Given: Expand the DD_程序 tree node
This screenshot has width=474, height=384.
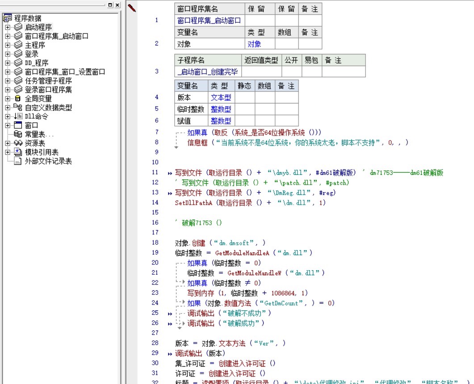Looking at the screenshot, I should click(8, 63).
